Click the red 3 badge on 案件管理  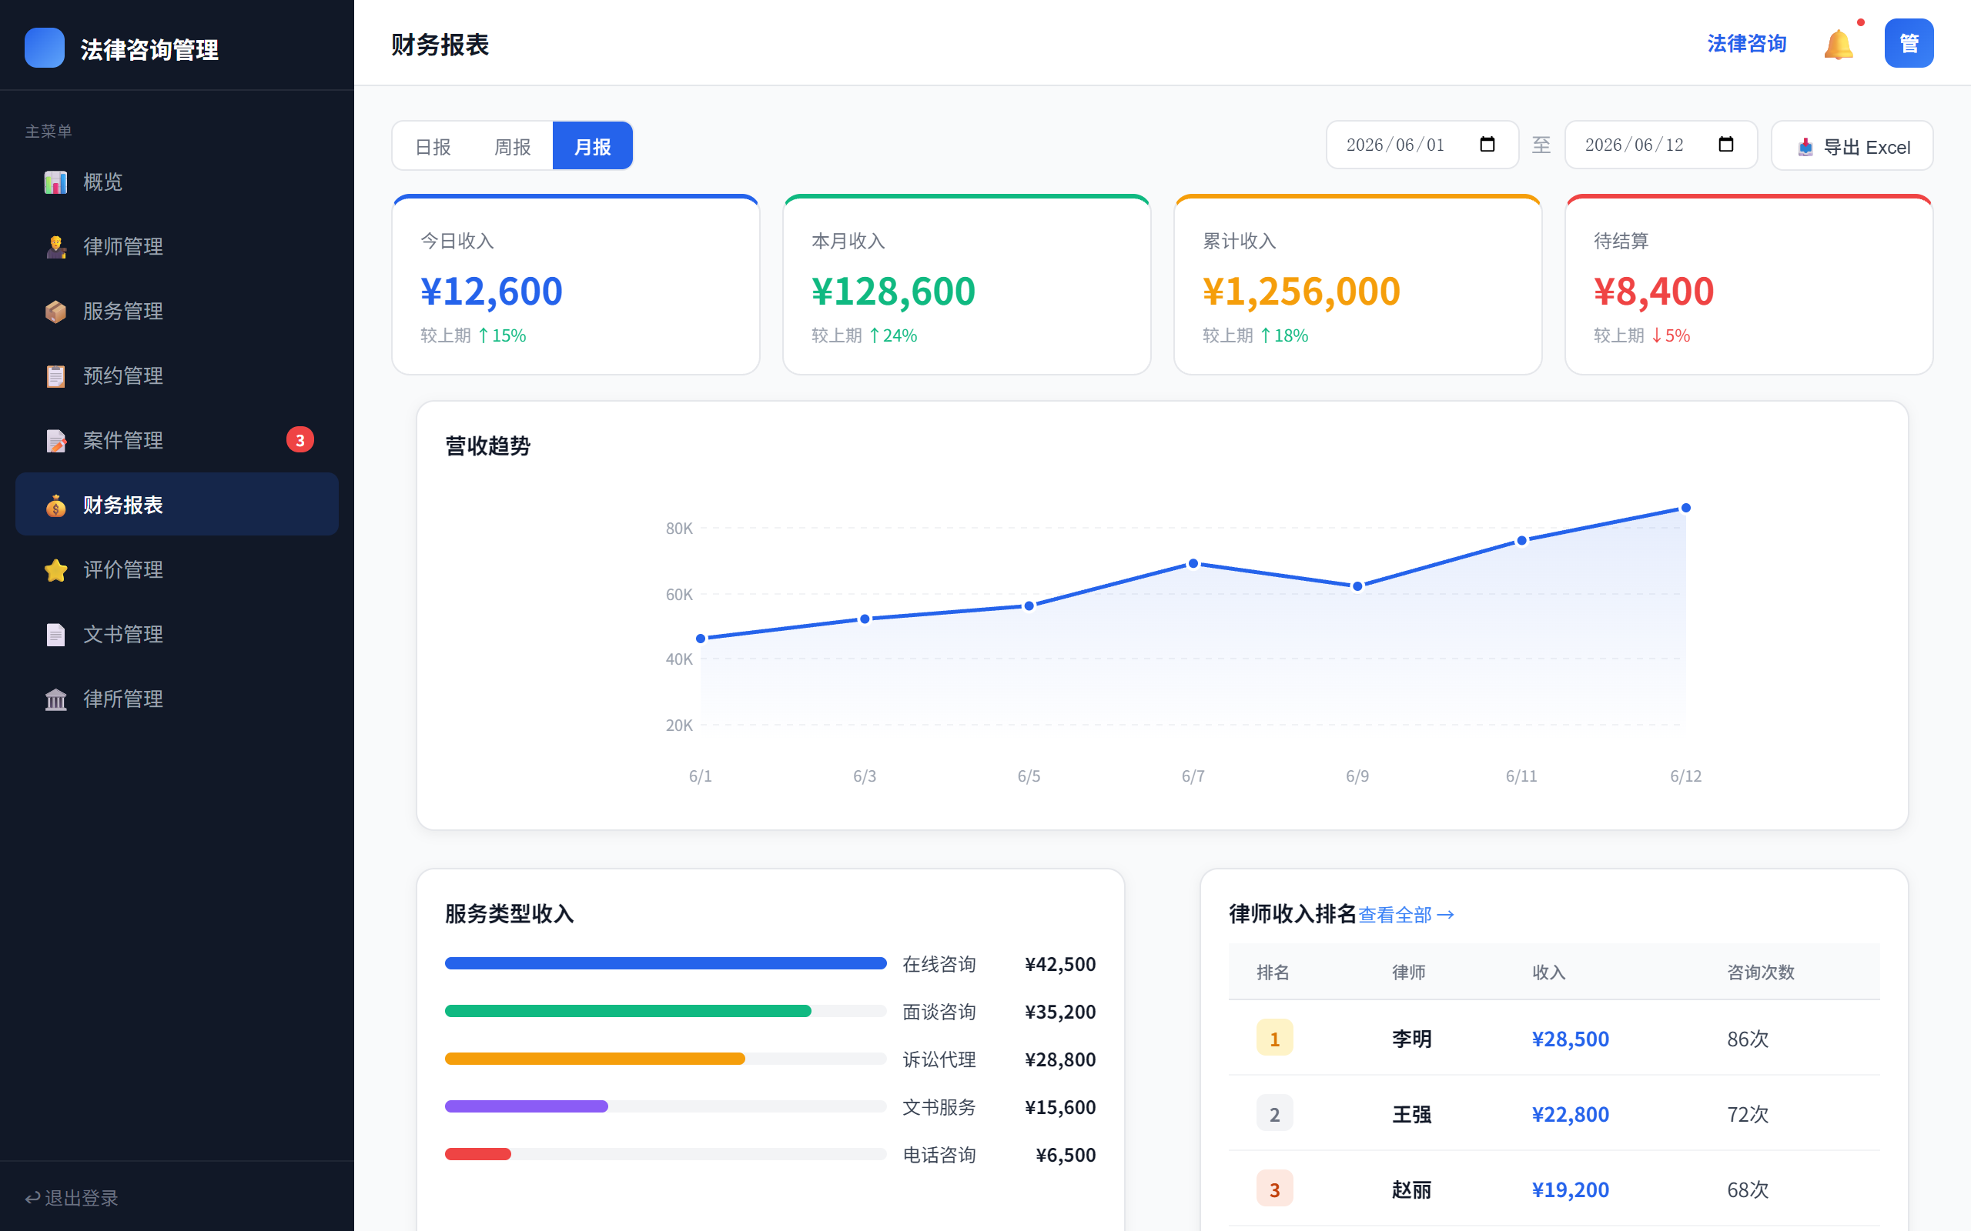coord(299,439)
